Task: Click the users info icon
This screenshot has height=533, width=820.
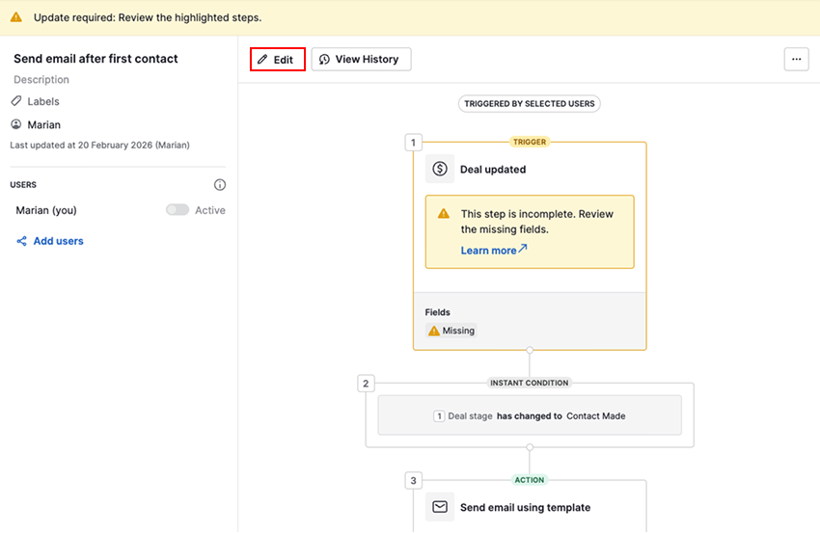Action: click(220, 185)
